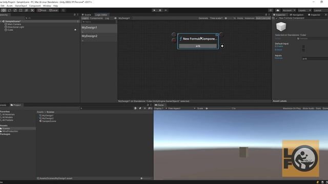
Task: Open the Component menu
Action: (35, 6)
